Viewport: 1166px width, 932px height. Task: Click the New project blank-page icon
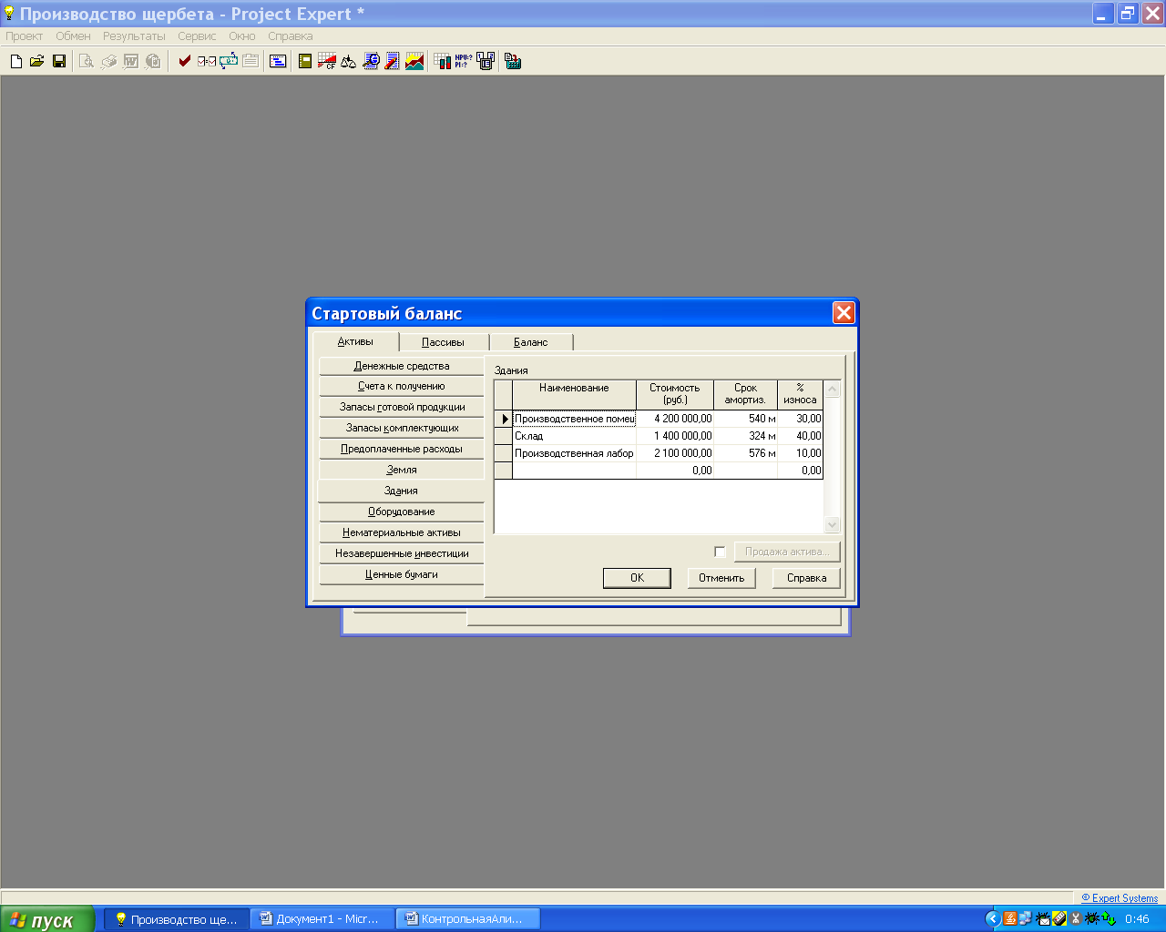(x=15, y=61)
